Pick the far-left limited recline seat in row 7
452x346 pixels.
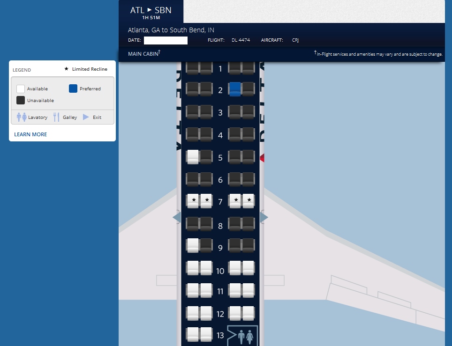(x=193, y=201)
